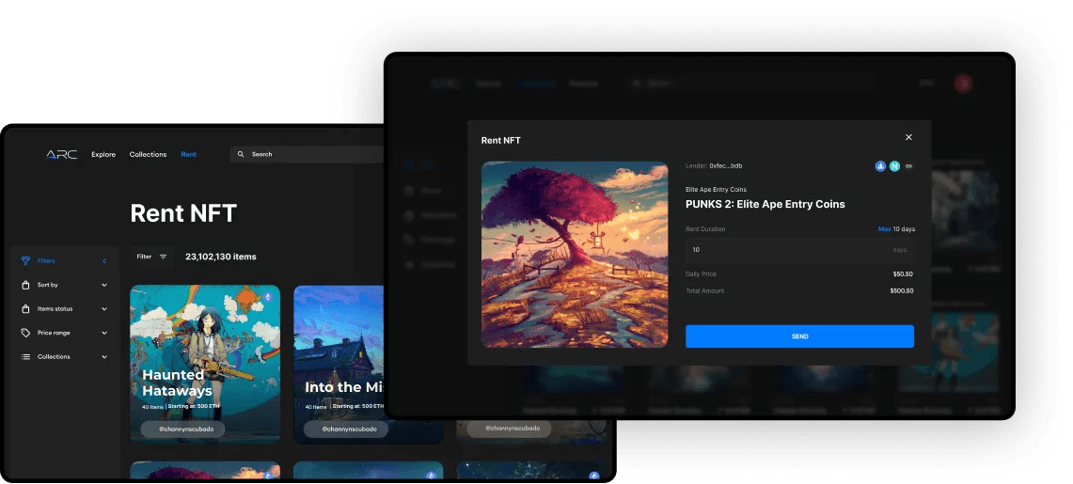Click the ARC logo in back window
The width and height of the screenshot is (1073, 484).
(x=61, y=154)
